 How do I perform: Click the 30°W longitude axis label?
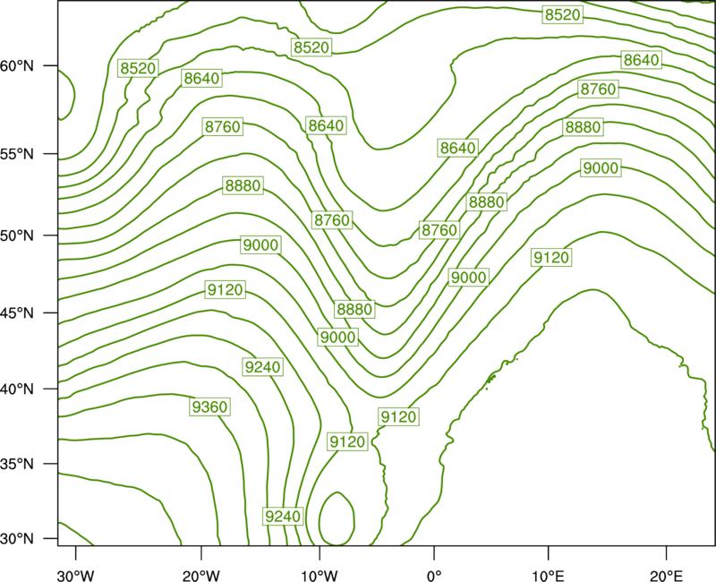click(76, 576)
